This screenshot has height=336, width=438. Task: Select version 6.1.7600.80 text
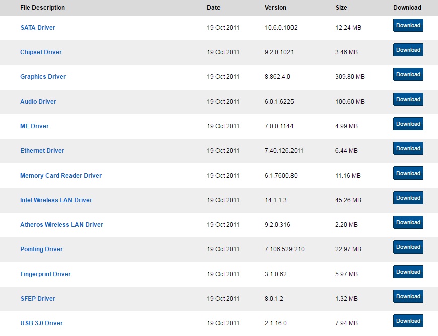click(x=281, y=176)
